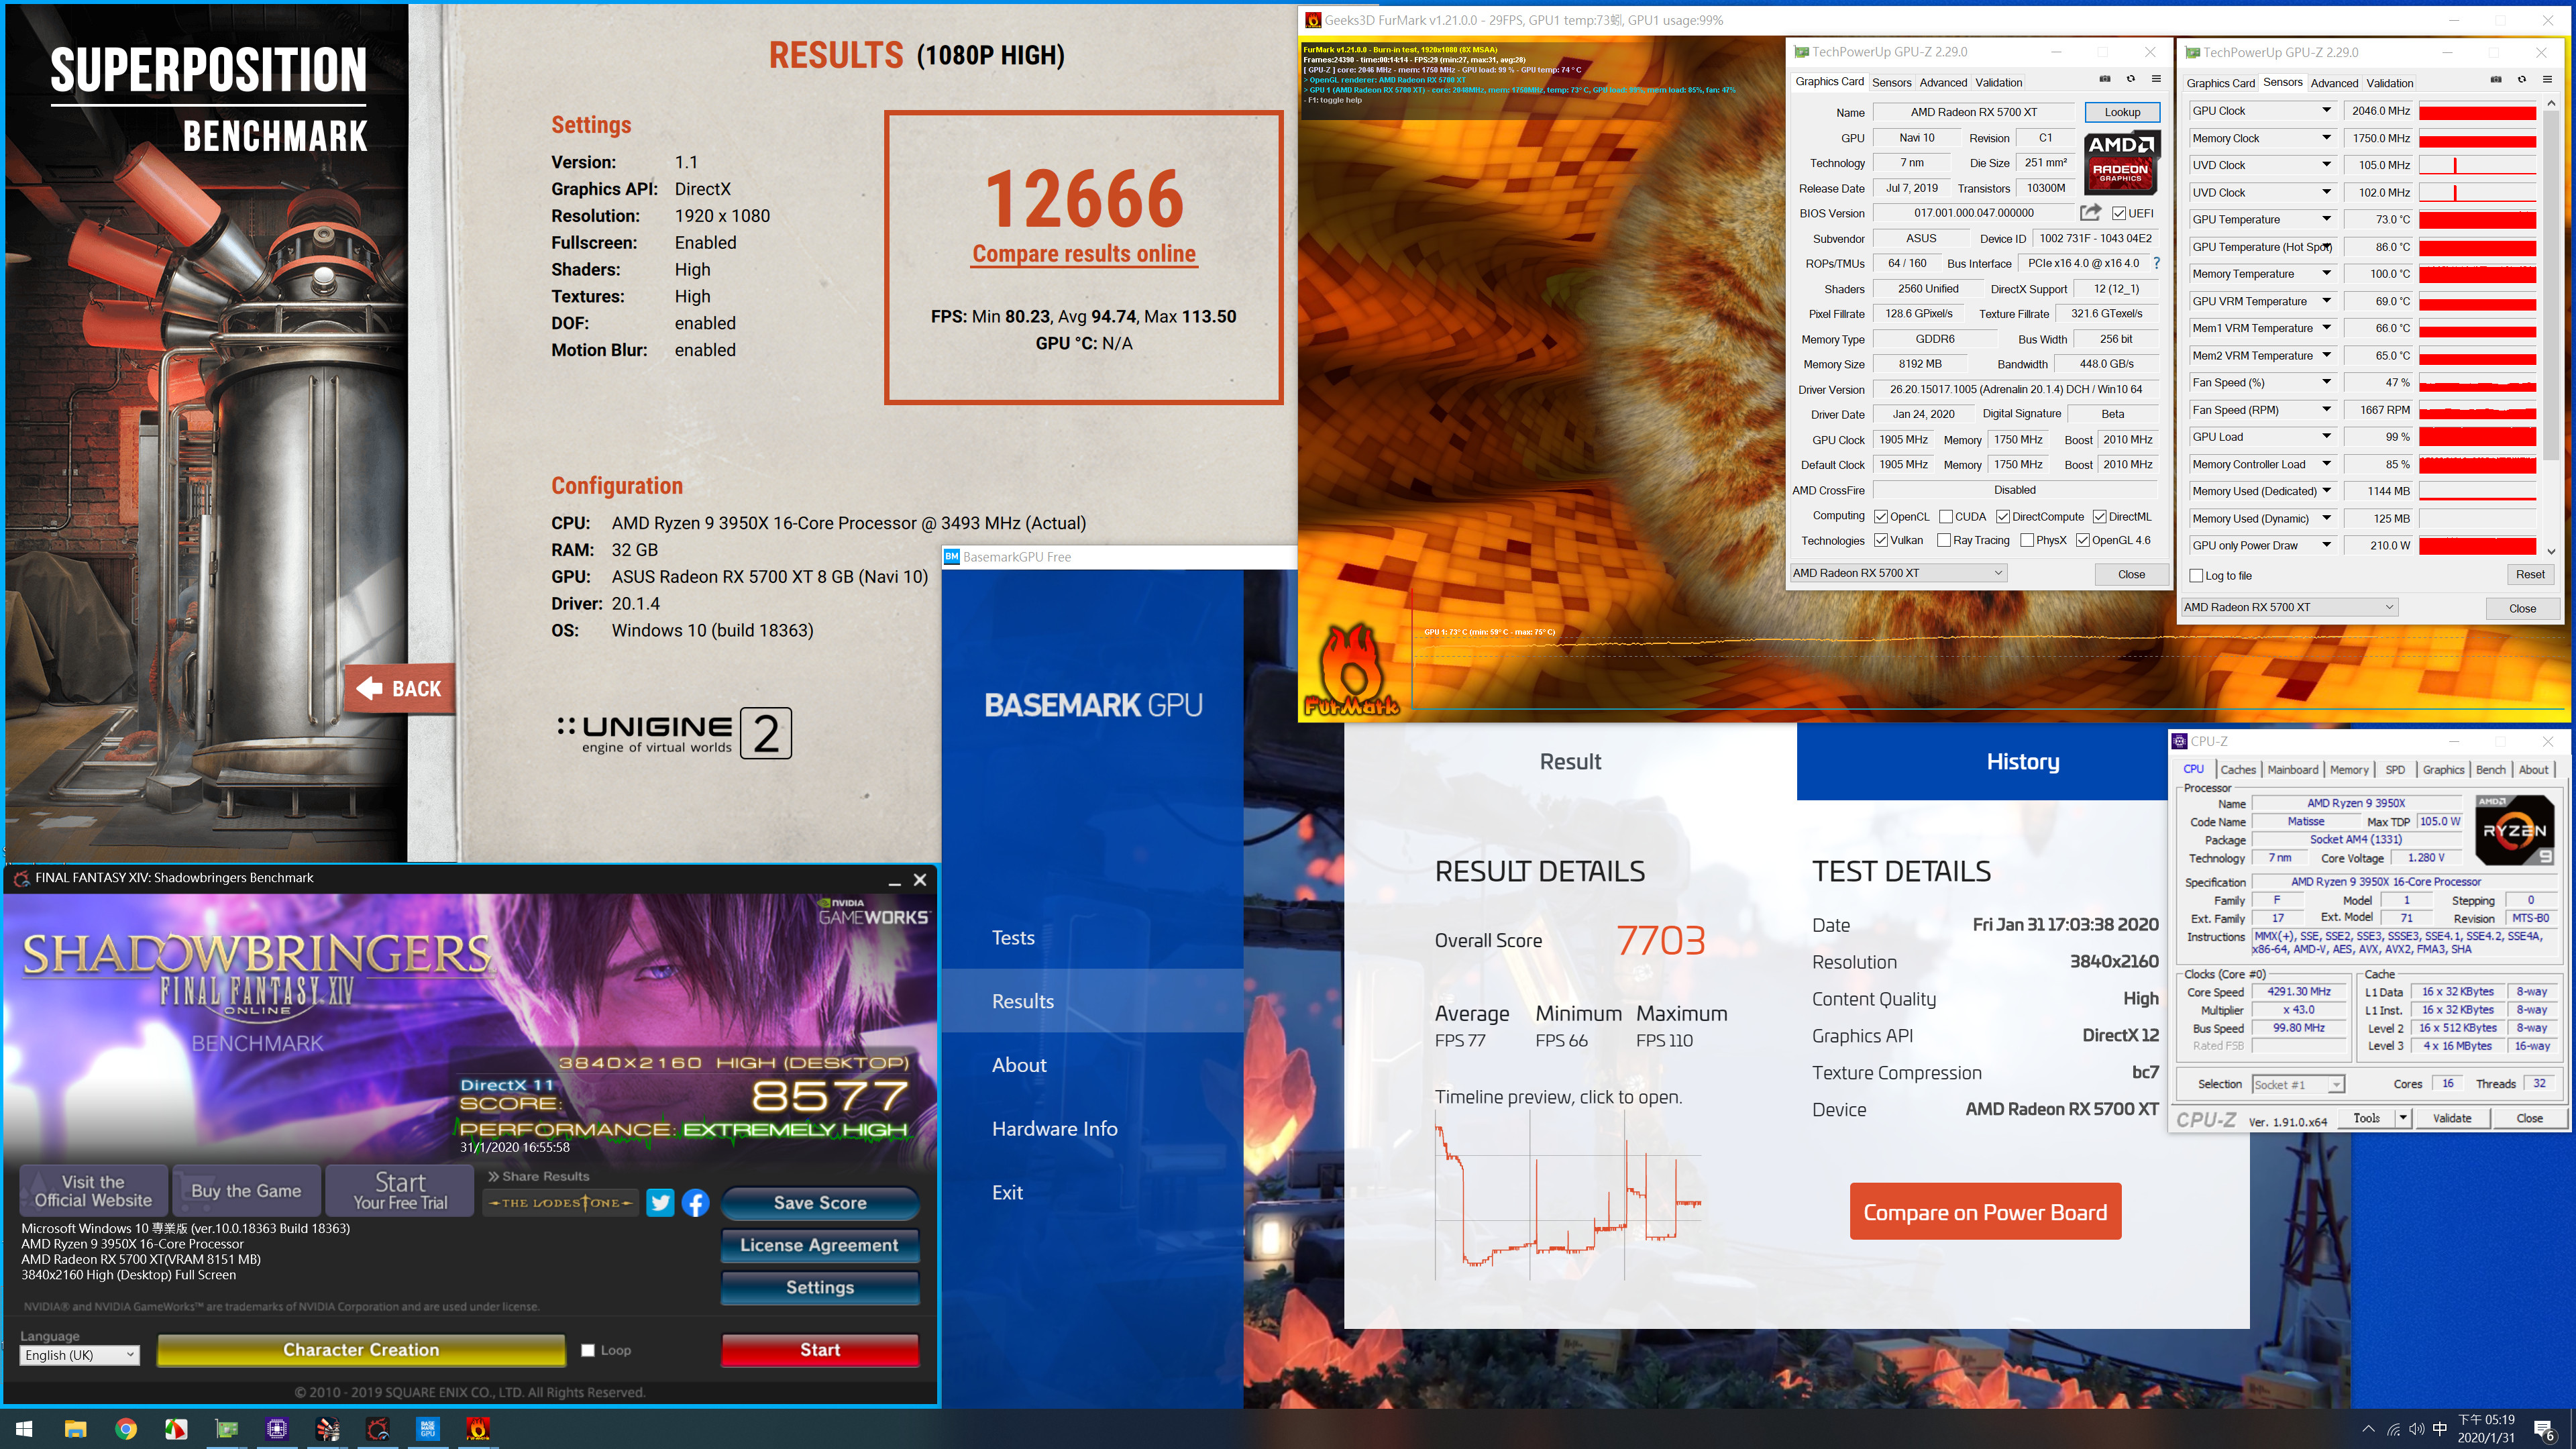Share the FFXIV score on Facebook
This screenshot has height=1449, width=2576.
(x=695, y=1202)
